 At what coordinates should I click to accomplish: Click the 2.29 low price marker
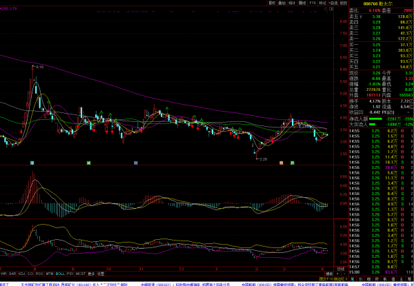(x=262, y=159)
